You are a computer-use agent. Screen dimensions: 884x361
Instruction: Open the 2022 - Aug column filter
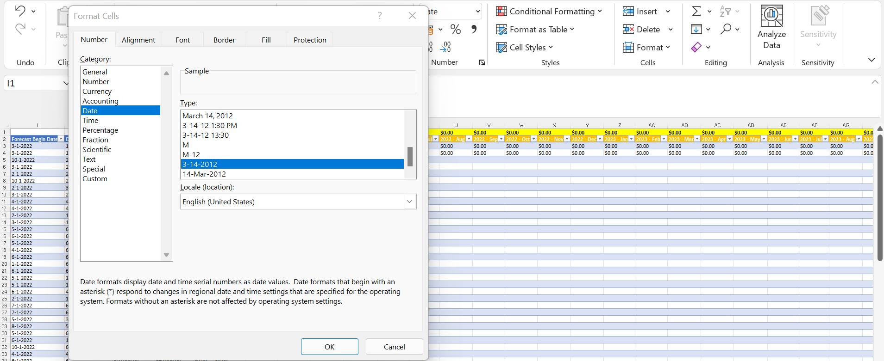(469, 139)
